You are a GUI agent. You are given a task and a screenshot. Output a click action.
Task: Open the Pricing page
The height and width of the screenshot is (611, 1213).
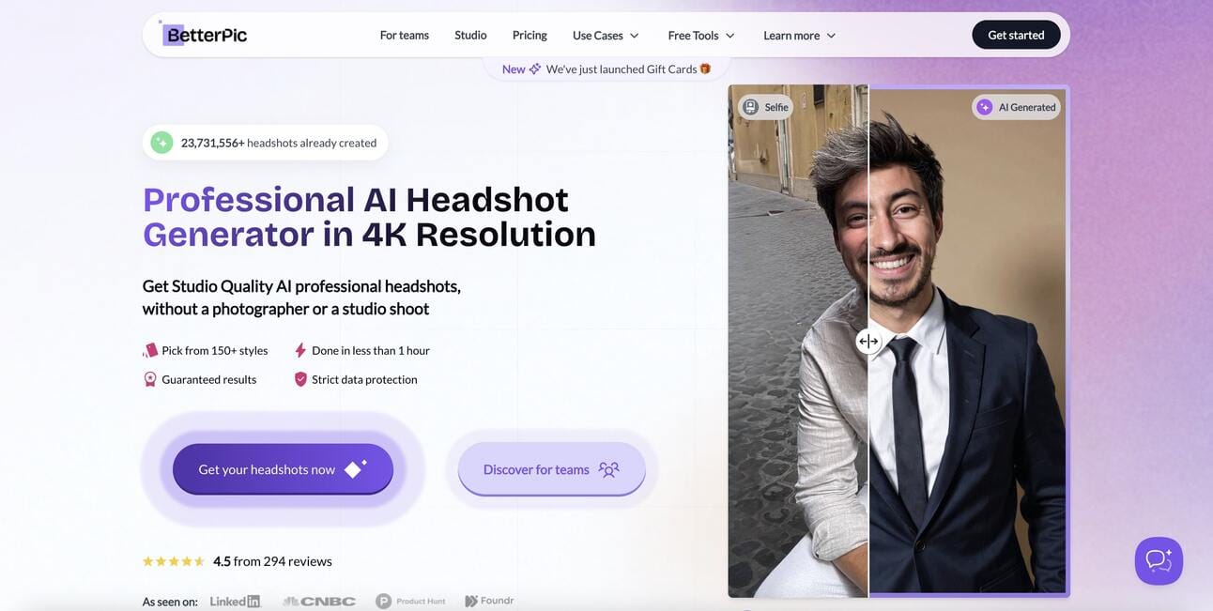click(530, 35)
